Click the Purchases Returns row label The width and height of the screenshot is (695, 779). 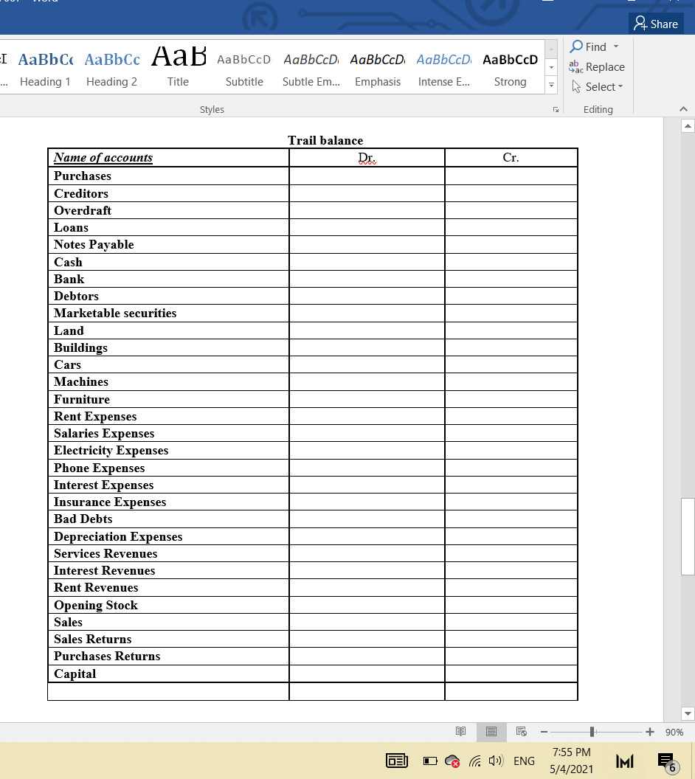point(107,657)
